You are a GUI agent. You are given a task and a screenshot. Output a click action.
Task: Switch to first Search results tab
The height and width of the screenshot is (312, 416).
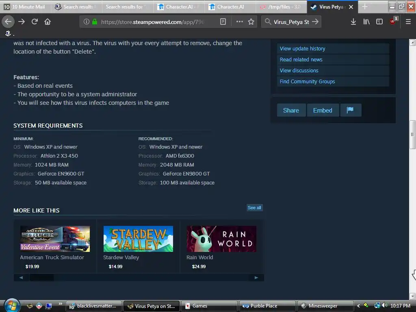tap(77, 7)
